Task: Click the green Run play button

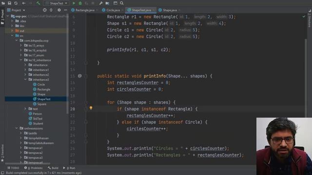Action: [74, 3]
